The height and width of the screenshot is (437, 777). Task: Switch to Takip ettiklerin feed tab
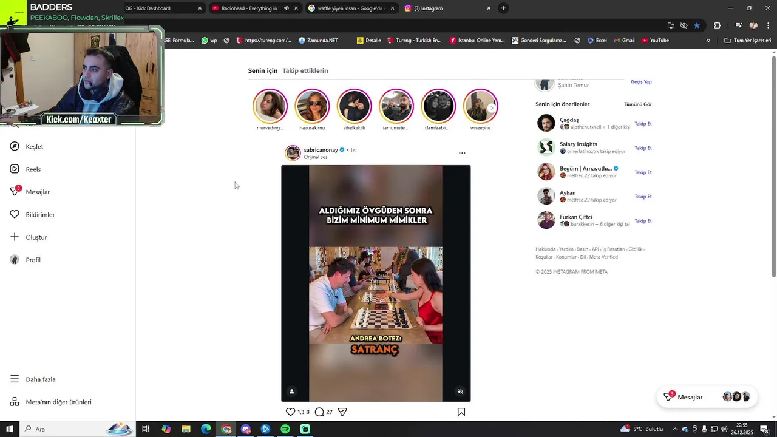coord(305,70)
